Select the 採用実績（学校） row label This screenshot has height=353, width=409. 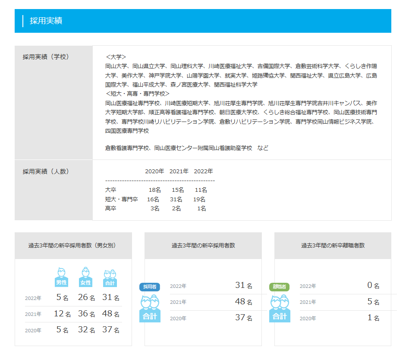click(x=45, y=57)
